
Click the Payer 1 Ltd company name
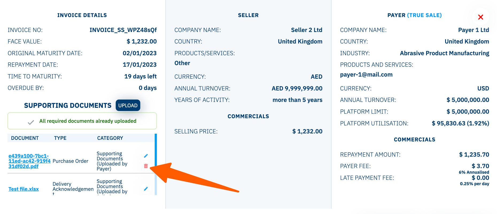(473, 30)
